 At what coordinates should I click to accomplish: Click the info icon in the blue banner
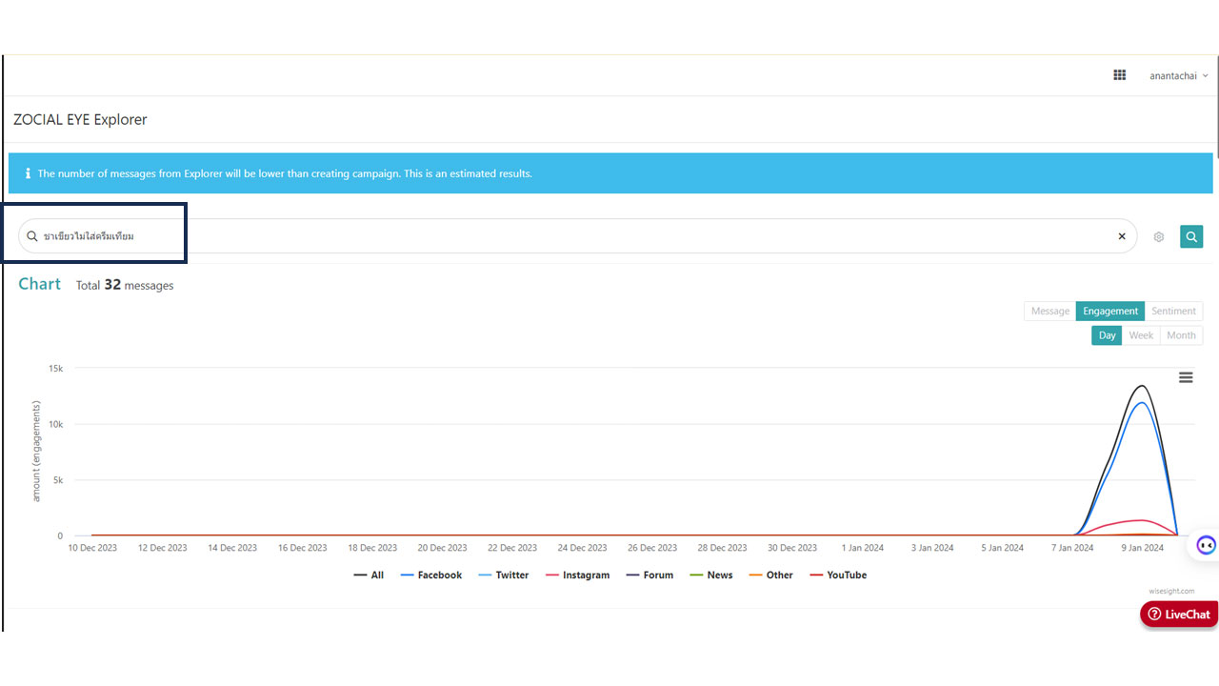point(28,173)
